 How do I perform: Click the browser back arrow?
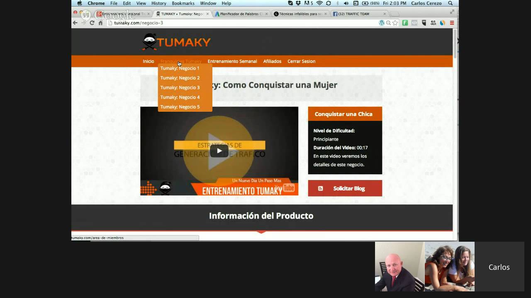click(x=75, y=23)
